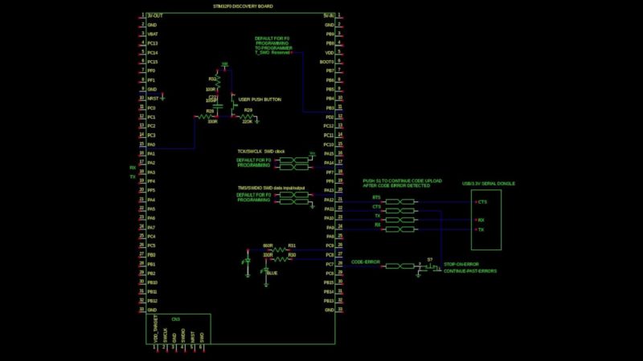
Task: Select the PA0 pin label
Action: point(151,144)
